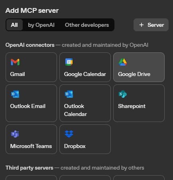Click the Sharepoint icon

point(123,94)
